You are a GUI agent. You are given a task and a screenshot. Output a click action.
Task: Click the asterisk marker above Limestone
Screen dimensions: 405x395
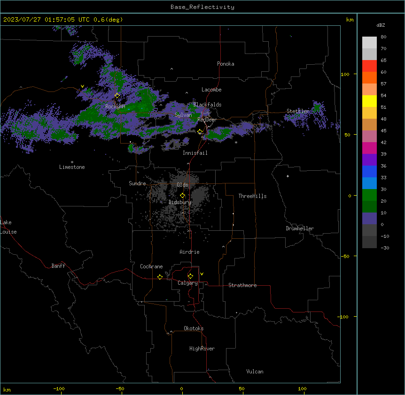[x=72, y=162]
